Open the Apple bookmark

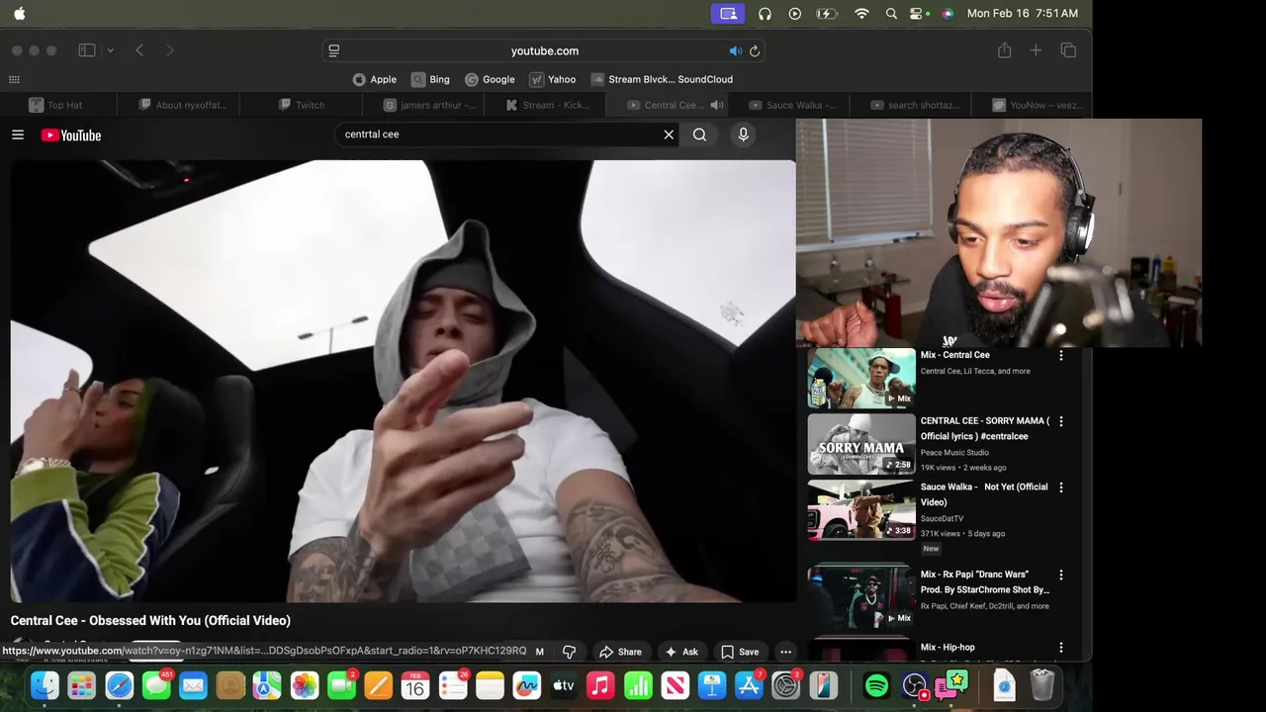click(375, 79)
